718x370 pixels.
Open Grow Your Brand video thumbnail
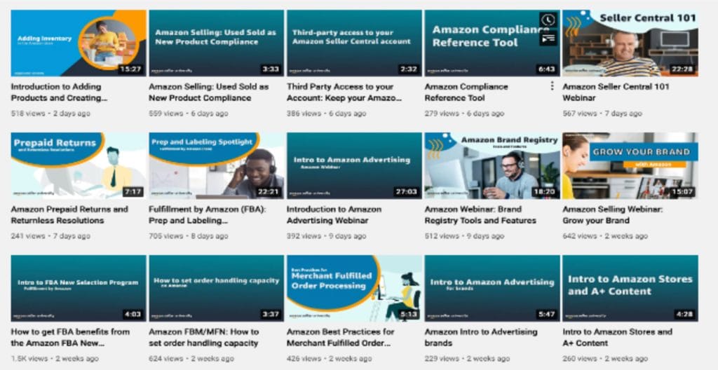point(630,166)
